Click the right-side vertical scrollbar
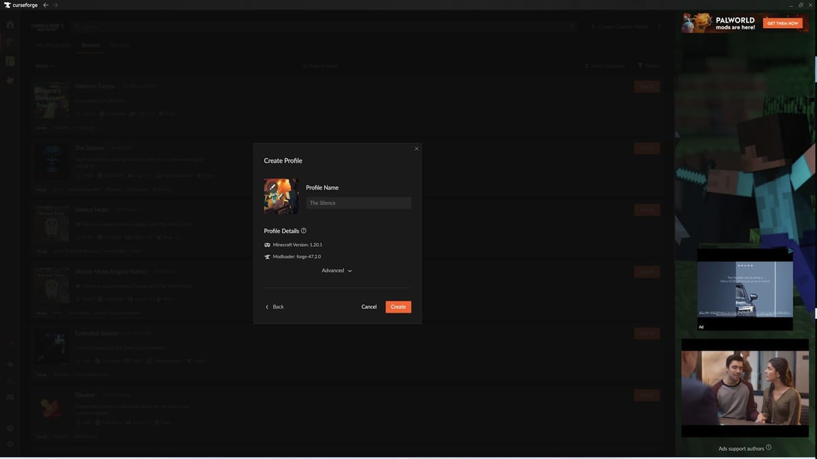This screenshot has width=817, height=459. 815,68
